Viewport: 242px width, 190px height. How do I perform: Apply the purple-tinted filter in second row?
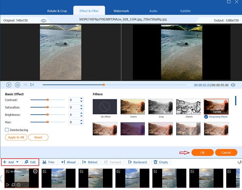[x=133, y=129]
